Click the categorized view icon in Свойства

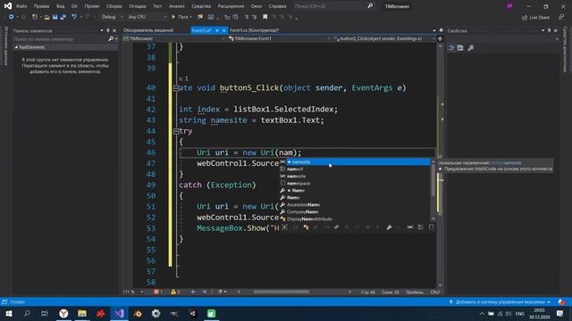(x=451, y=48)
